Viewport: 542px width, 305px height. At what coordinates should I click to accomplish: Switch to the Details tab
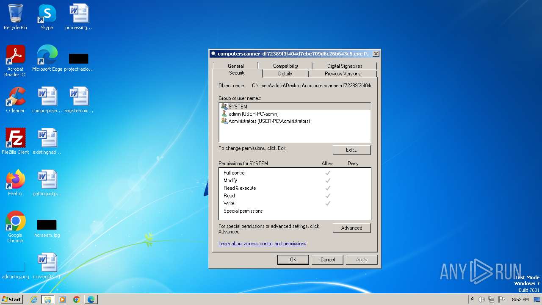(x=285, y=74)
